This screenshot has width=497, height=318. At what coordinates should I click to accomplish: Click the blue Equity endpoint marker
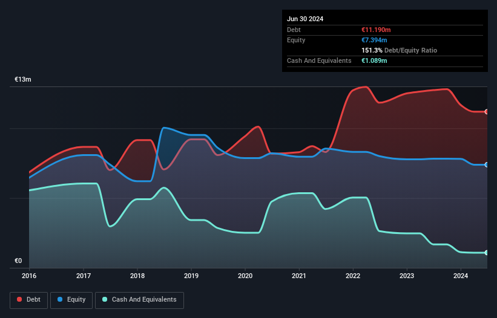pos(487,165)
